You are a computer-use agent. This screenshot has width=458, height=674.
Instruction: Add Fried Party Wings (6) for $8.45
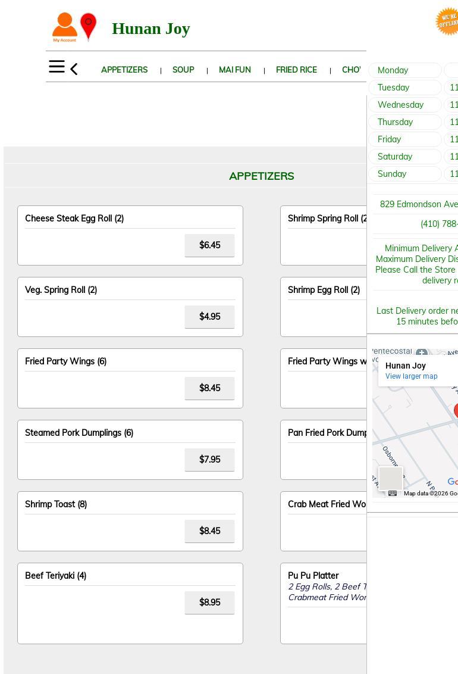[x=209, y=388]
